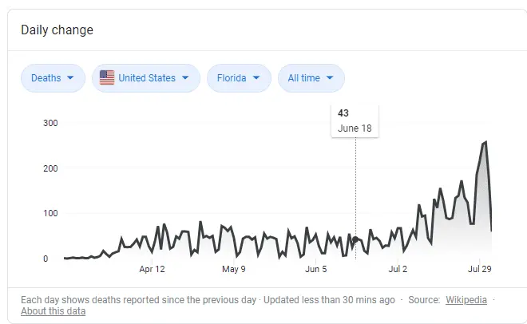Open the All time range selector
527x324 pixels.
pos(311,78)
